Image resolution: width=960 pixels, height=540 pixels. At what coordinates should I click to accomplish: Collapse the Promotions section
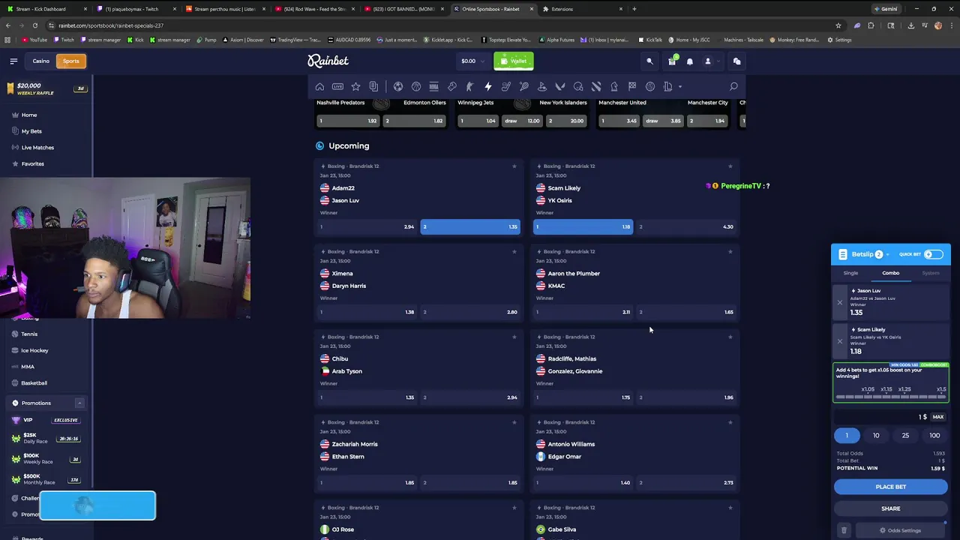point(79,403)
